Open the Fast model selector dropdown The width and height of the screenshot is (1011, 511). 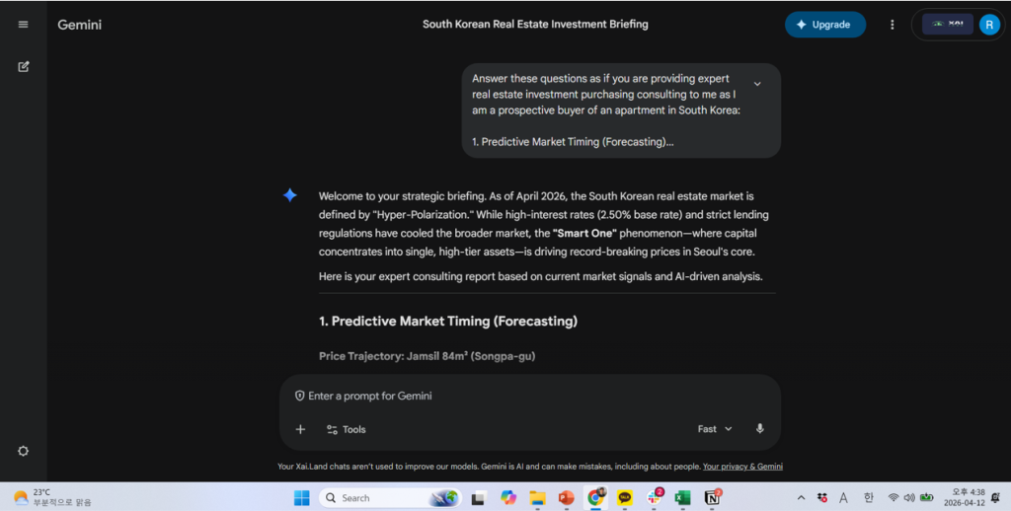point(715,429)
